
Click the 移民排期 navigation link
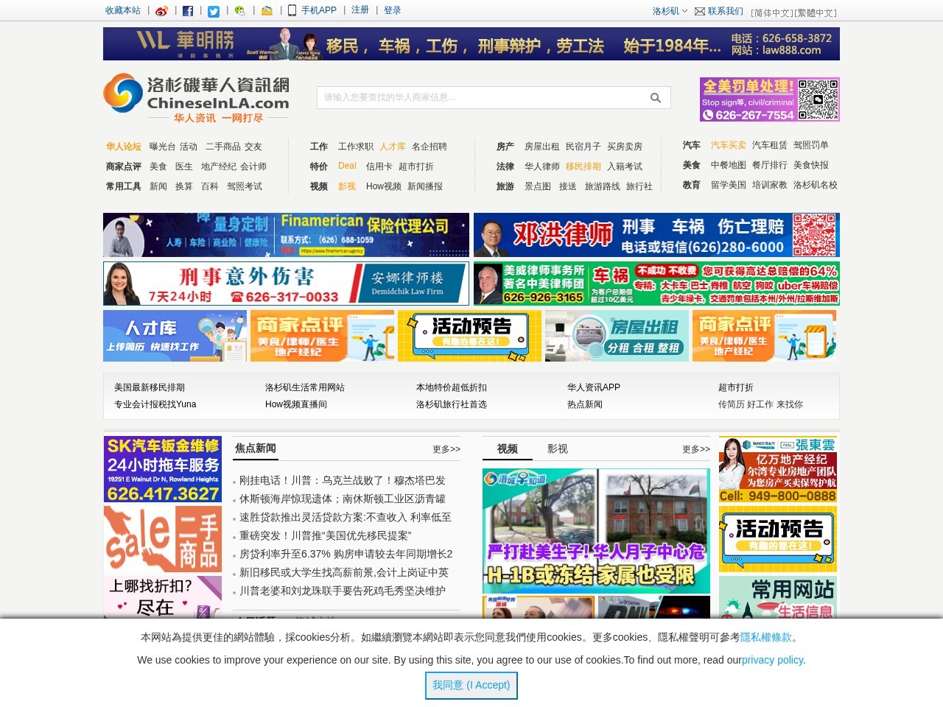tap(583, 166)
